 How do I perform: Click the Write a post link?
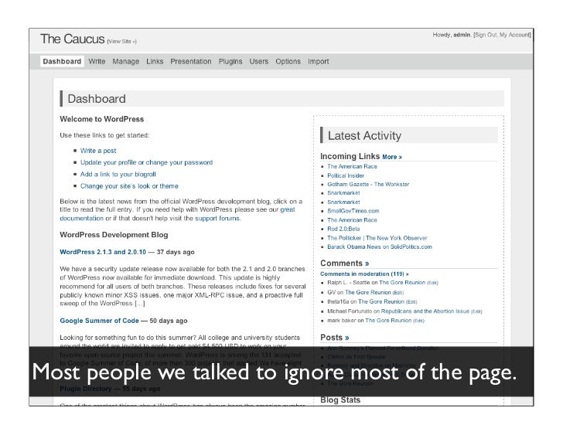(x=98, y=151)
